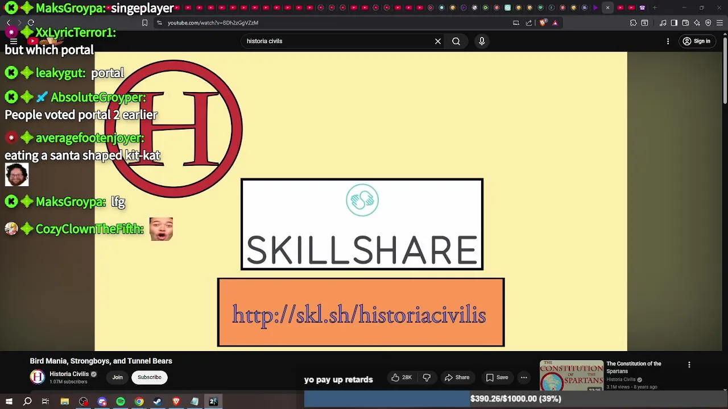This screenshot has height=409, width=728.
Task: Dislike the video with thumbs down
Action: tap(427, 377)
